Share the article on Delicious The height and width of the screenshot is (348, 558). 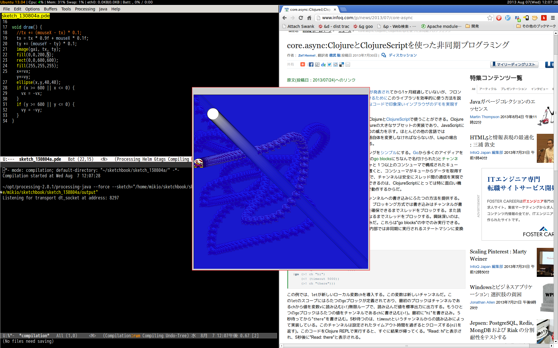(x=342, y=64)
